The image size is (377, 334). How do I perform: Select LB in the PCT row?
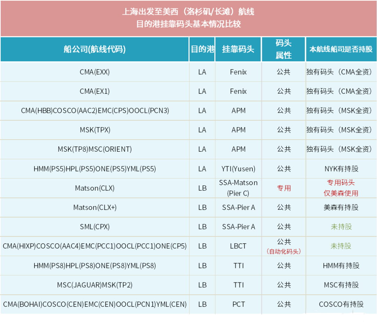tap(202, 304)
